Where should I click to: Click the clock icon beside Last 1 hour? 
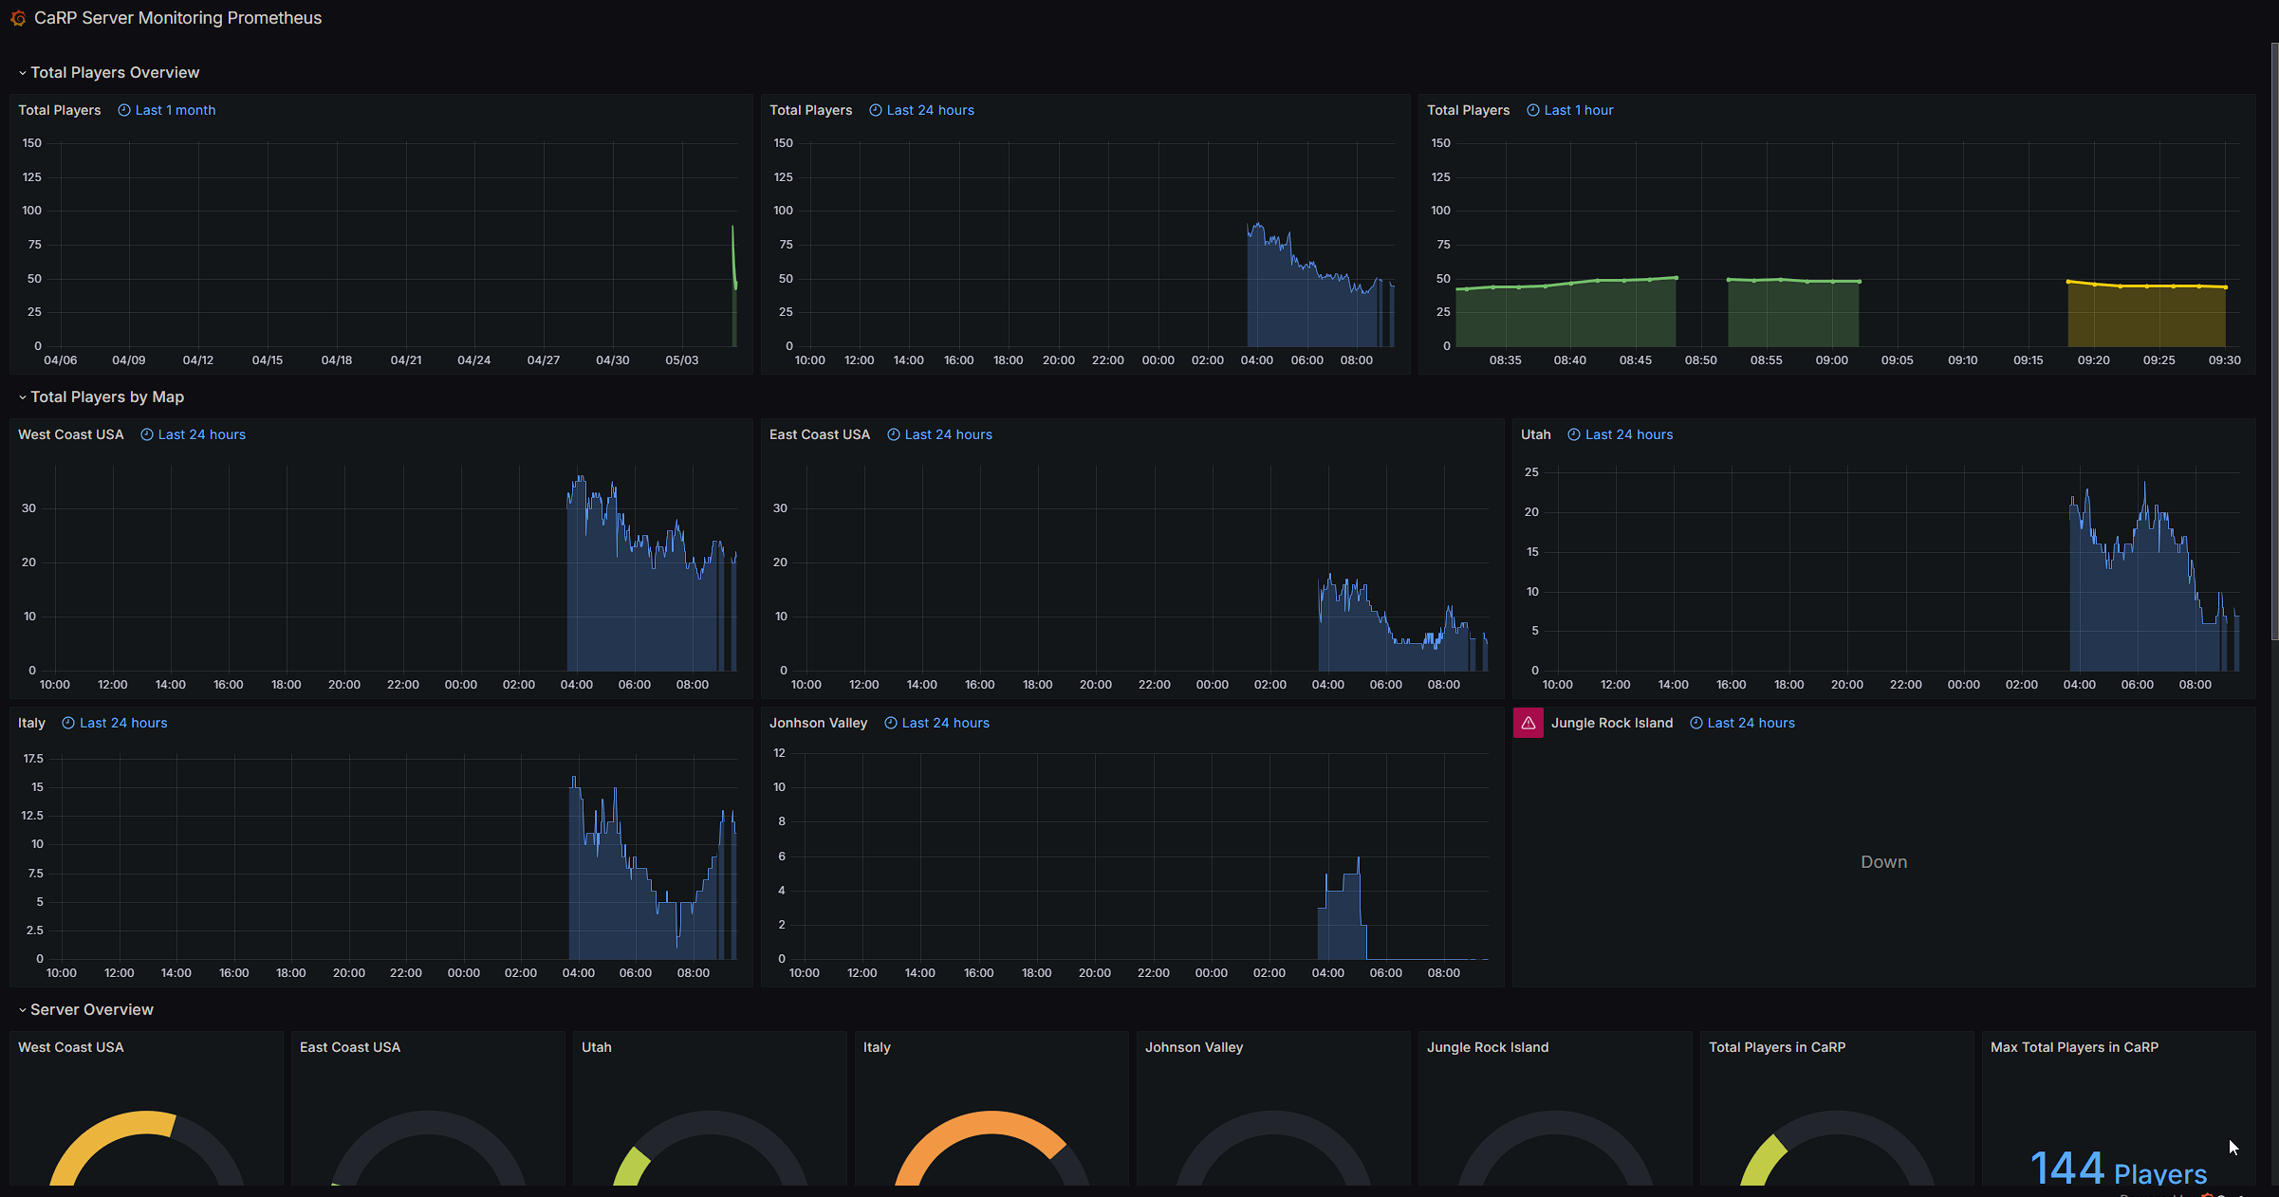coord(1533,110)
